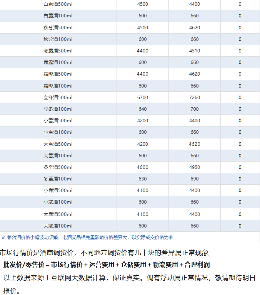Select the 霜降酒500ml product name

pyautogui.click(x=58, y=74)
